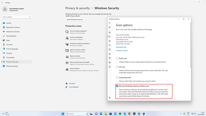Open weather widget on taskbar
Image resolution: width=206 pixels, height=116 pixels.
6,114
